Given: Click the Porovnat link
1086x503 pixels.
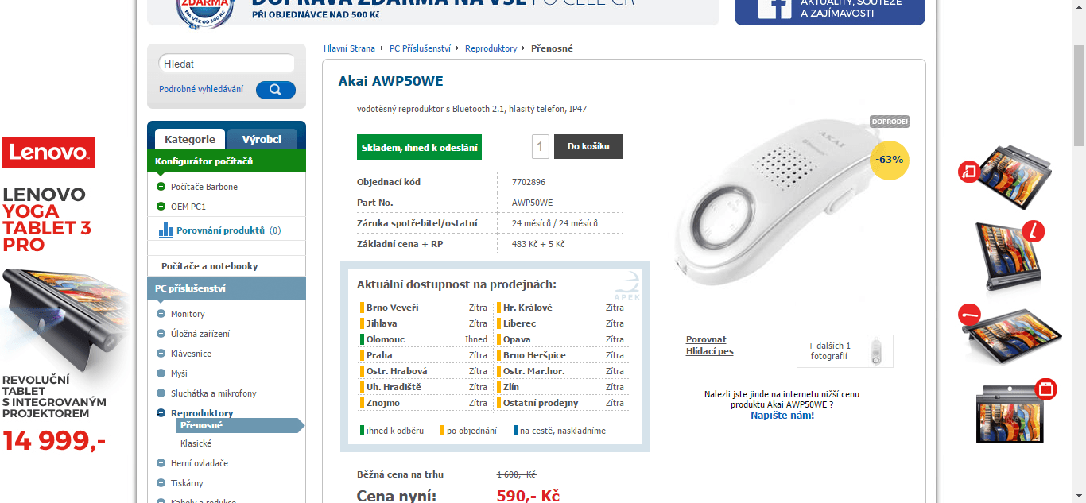Looking at the screenshot, I should 706,339.
